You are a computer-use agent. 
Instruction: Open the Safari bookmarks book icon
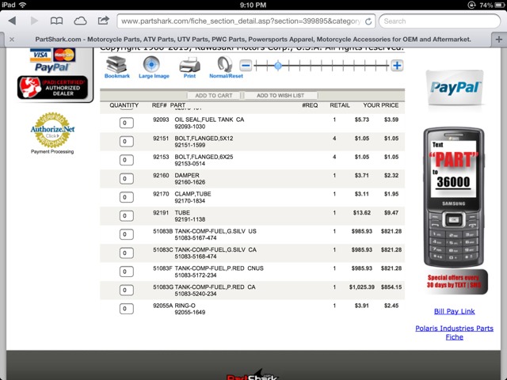pyautogui.click(x=56, y=21)
